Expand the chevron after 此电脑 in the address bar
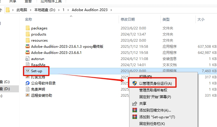The height and width of the screenshot is (127, 217). point(31,10)
